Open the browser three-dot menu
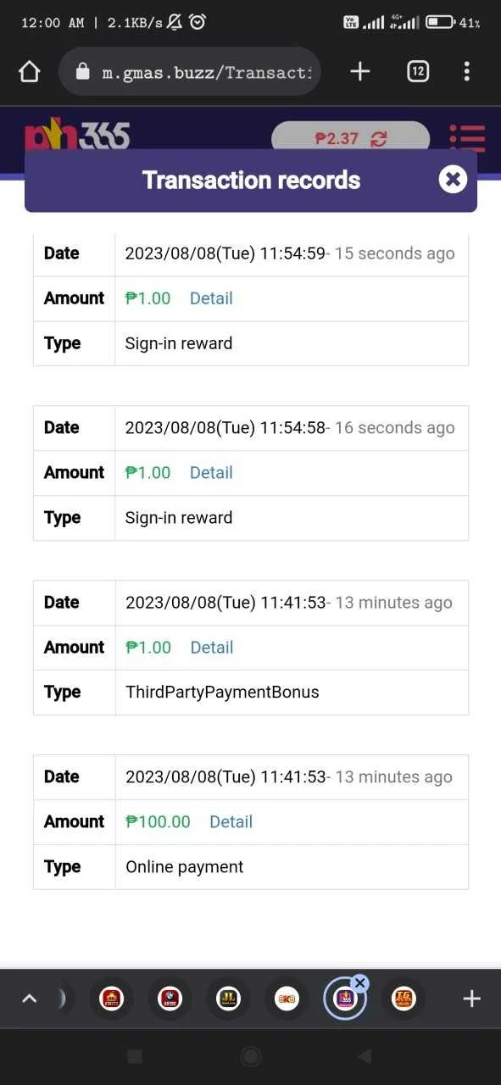Image resolution: width=501 pixels, height=1085 pixels. pyautogui.click(x=466, y=72)
